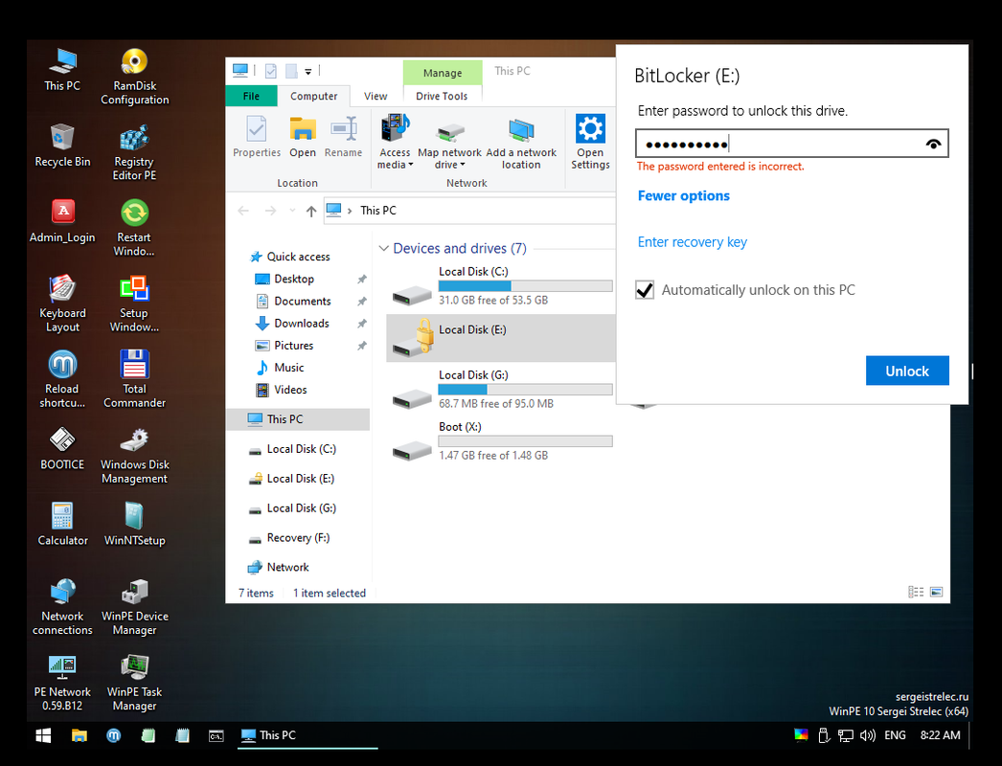Collapse Devices and drives group

383,248
